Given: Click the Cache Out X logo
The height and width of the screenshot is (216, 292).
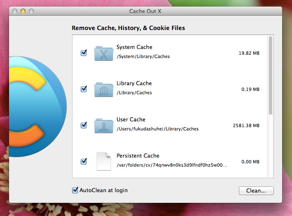Looking at the screenshot, I should 38,107.
